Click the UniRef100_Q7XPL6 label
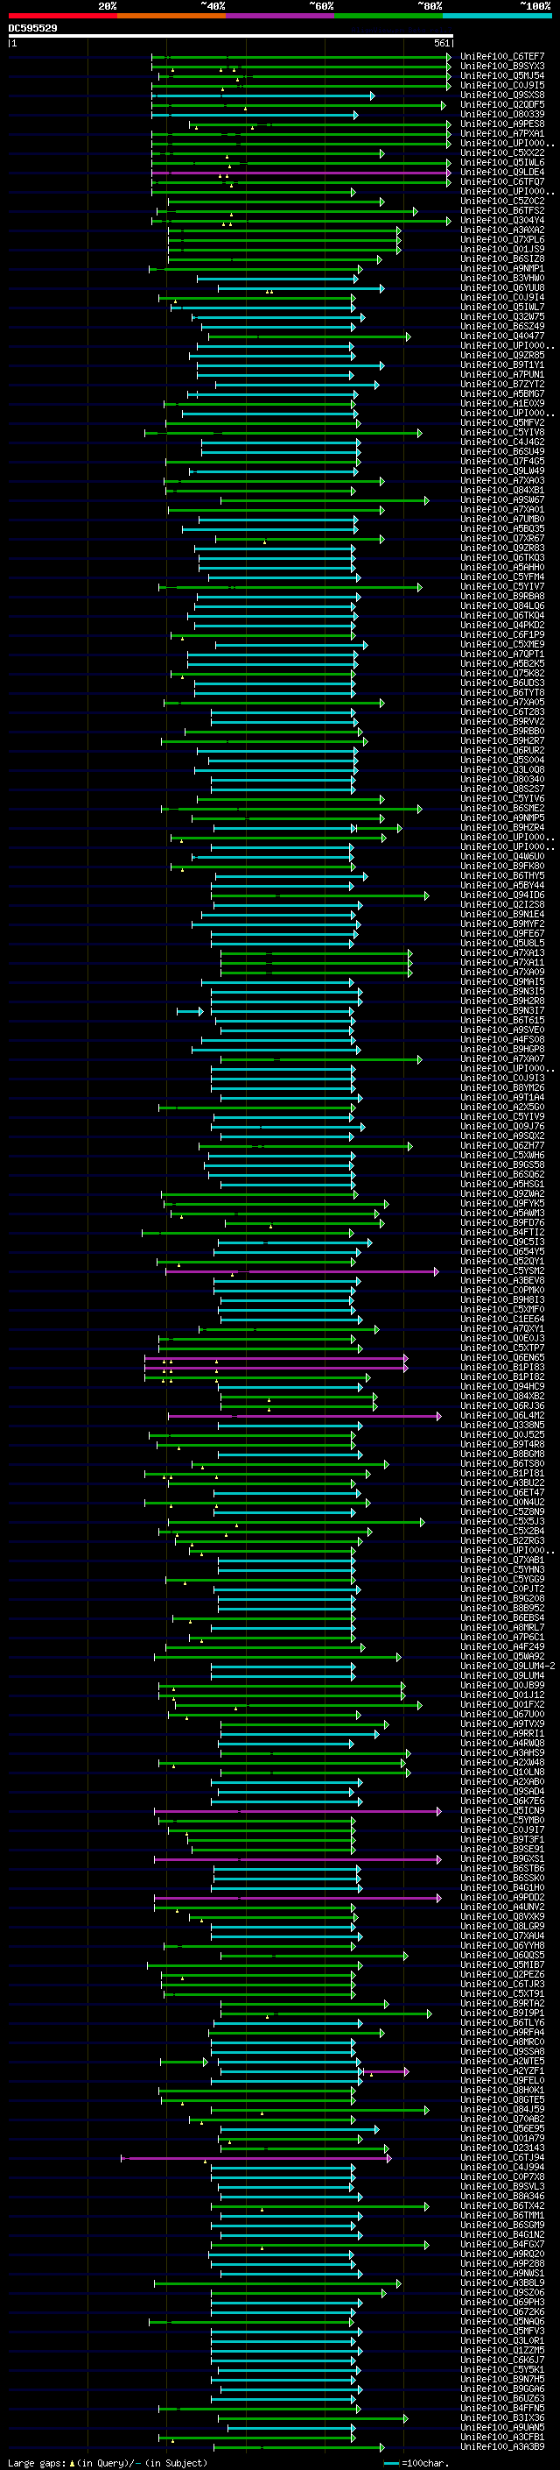560x2470 pixels. click(x=502, y=240)
